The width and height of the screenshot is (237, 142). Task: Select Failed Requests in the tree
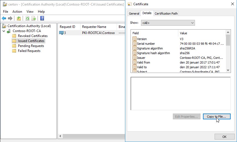click(x=29, y=51)
